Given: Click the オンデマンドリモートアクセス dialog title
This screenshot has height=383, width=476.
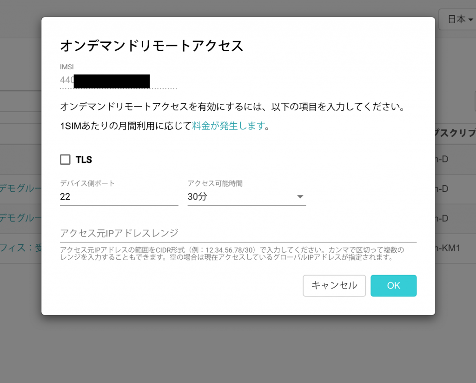Looking at the screenshot, I should 152,46.
